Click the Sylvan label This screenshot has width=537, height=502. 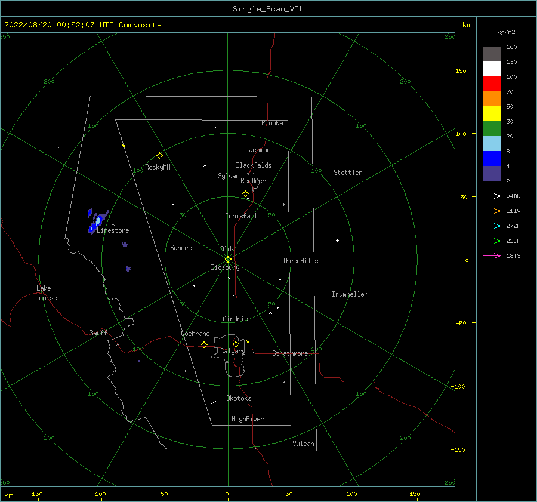coord(229,176)
